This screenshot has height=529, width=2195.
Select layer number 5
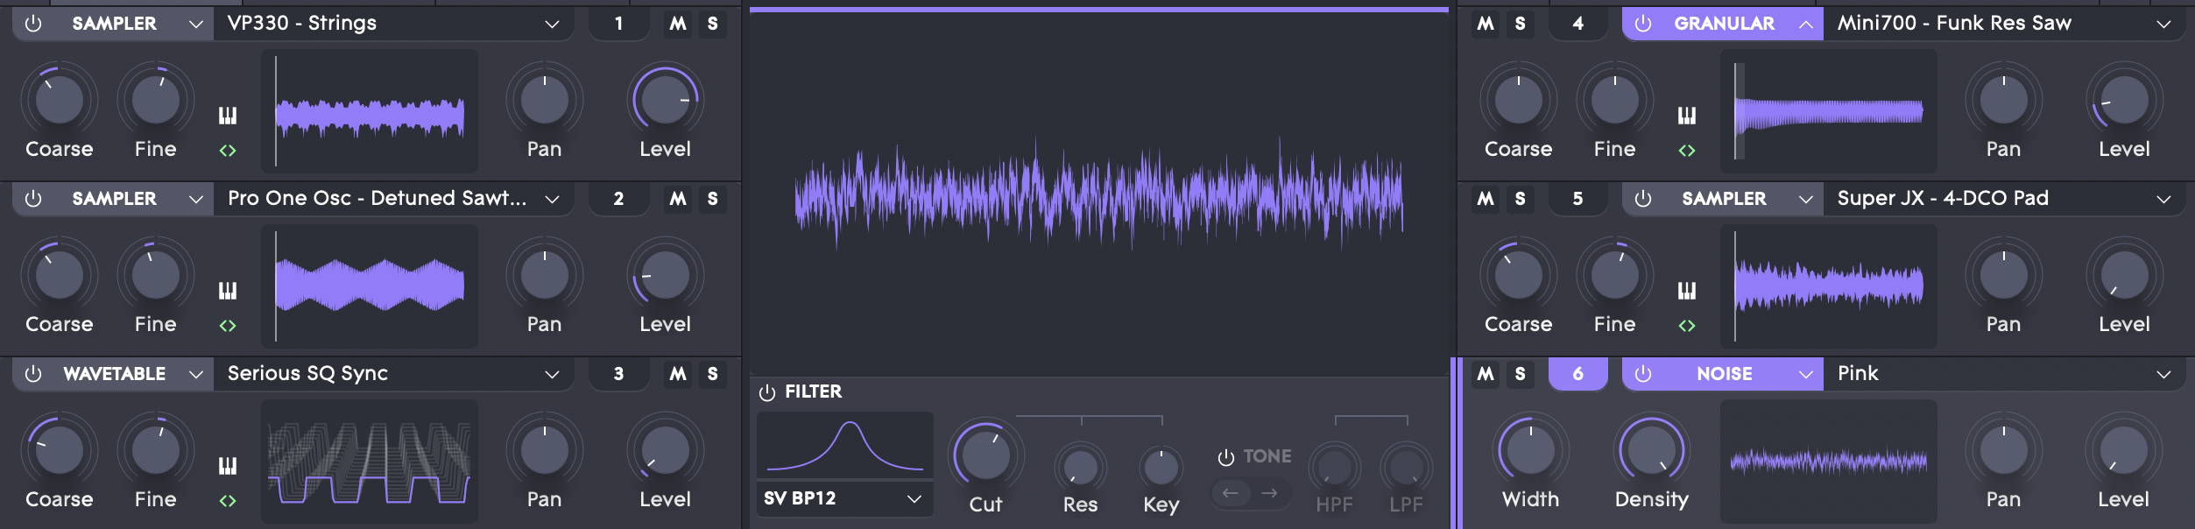tap(1578, 199)
